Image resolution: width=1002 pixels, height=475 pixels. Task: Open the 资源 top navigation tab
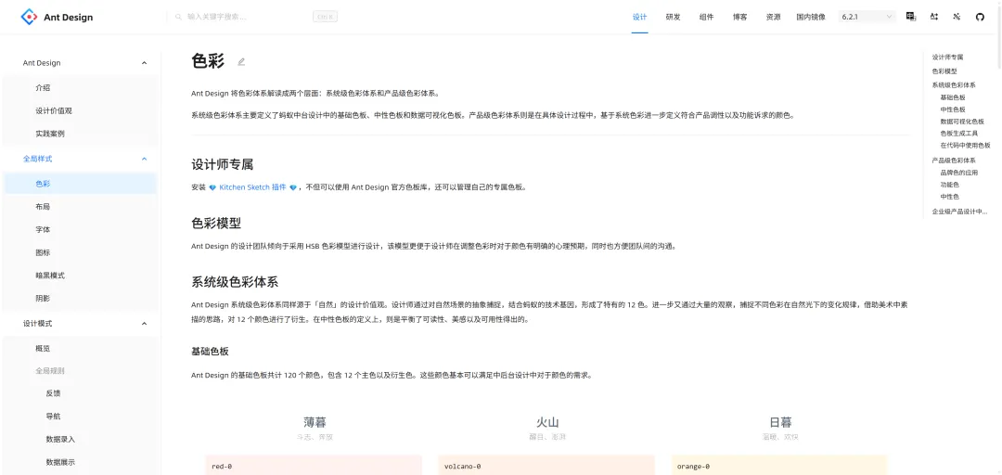[773, 18]
